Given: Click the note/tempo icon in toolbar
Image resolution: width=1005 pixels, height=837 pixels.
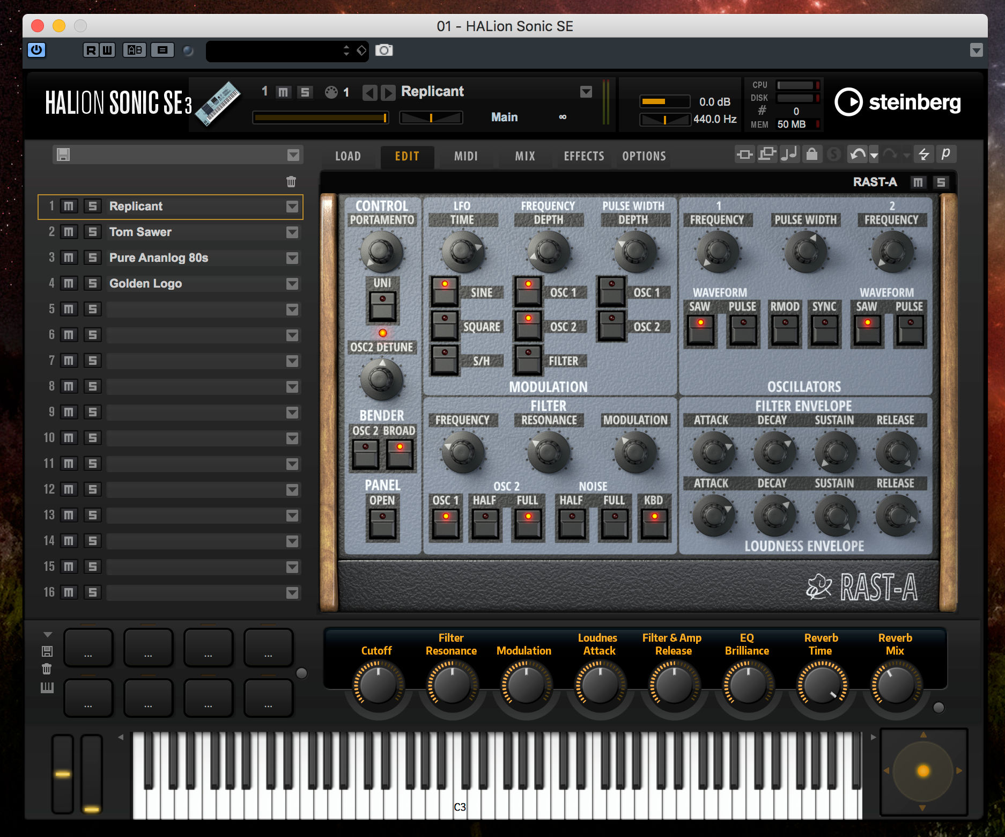Looking at the screenshot, I should click(789, 155).
